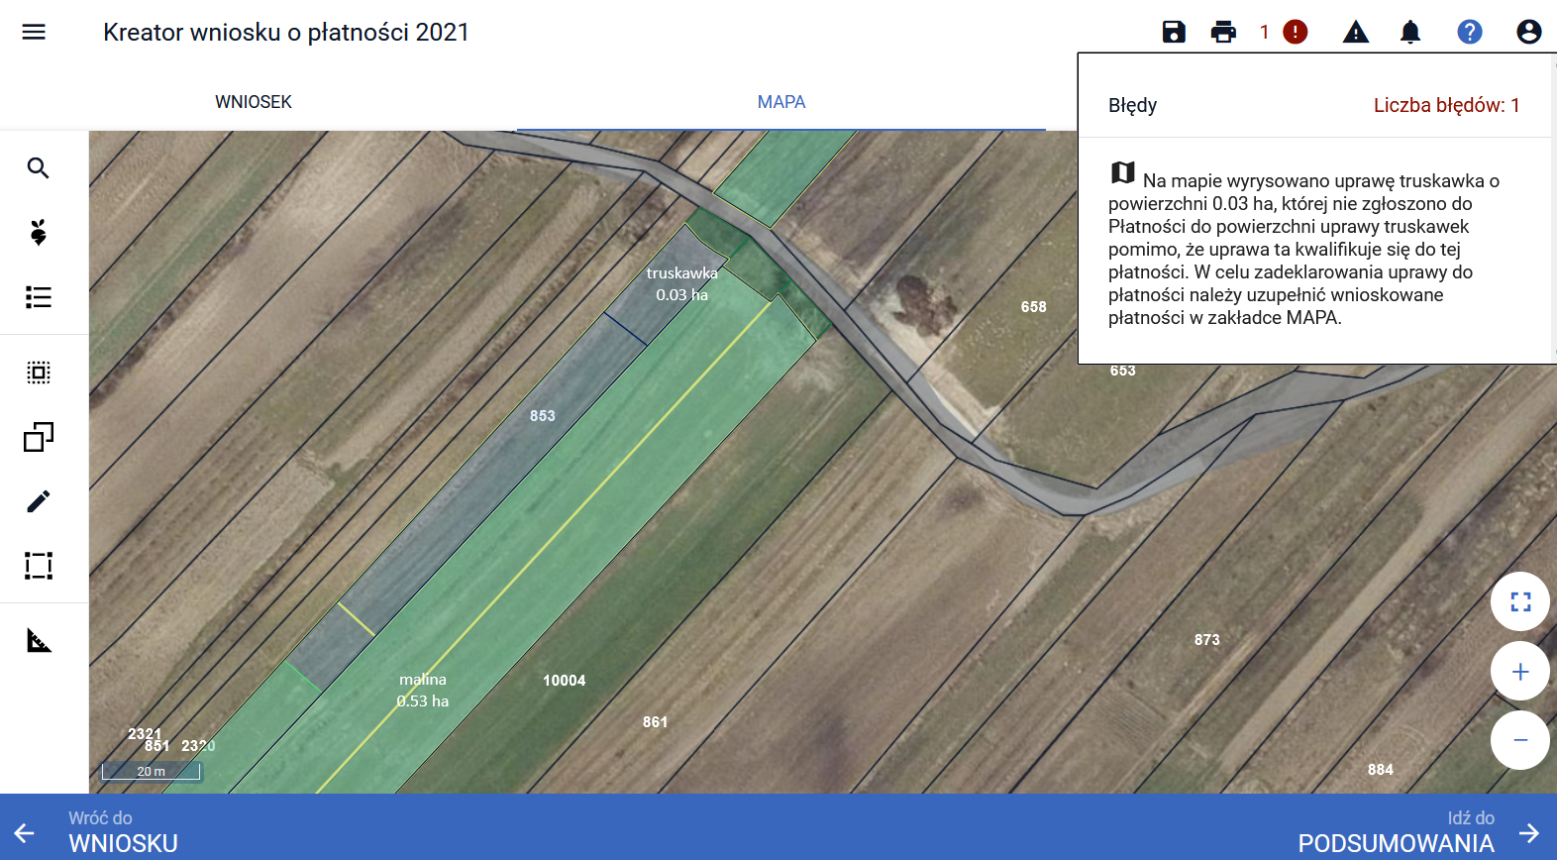Screen dimensions: 1557x860
Task: Zoom out the map with minus button
Action: click(x=1519, y=740)
